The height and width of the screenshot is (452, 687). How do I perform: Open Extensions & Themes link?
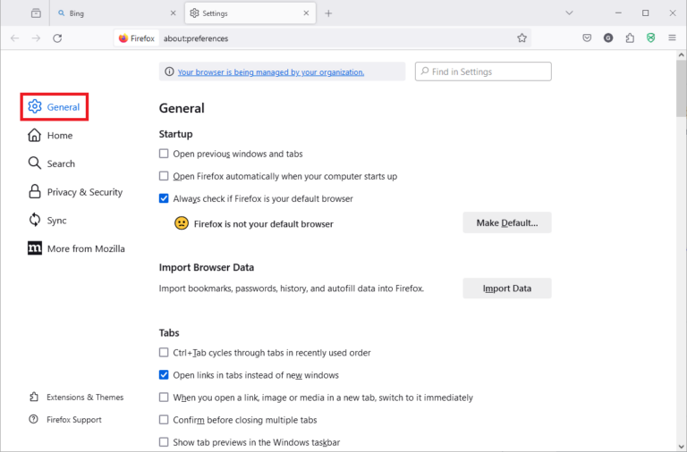point(76,398)
